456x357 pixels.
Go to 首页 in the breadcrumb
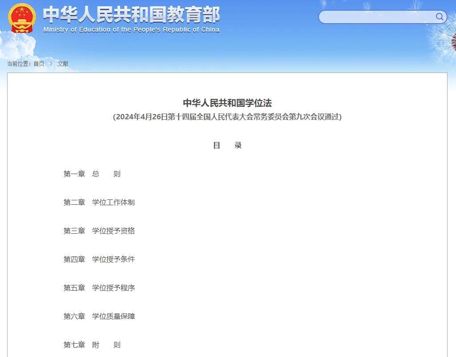coord(39,64)
